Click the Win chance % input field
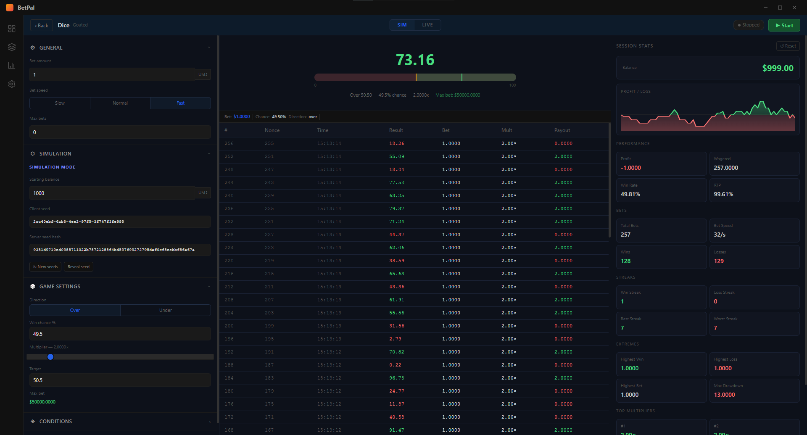This screenshot has width=807, height=435. [120, 334]
